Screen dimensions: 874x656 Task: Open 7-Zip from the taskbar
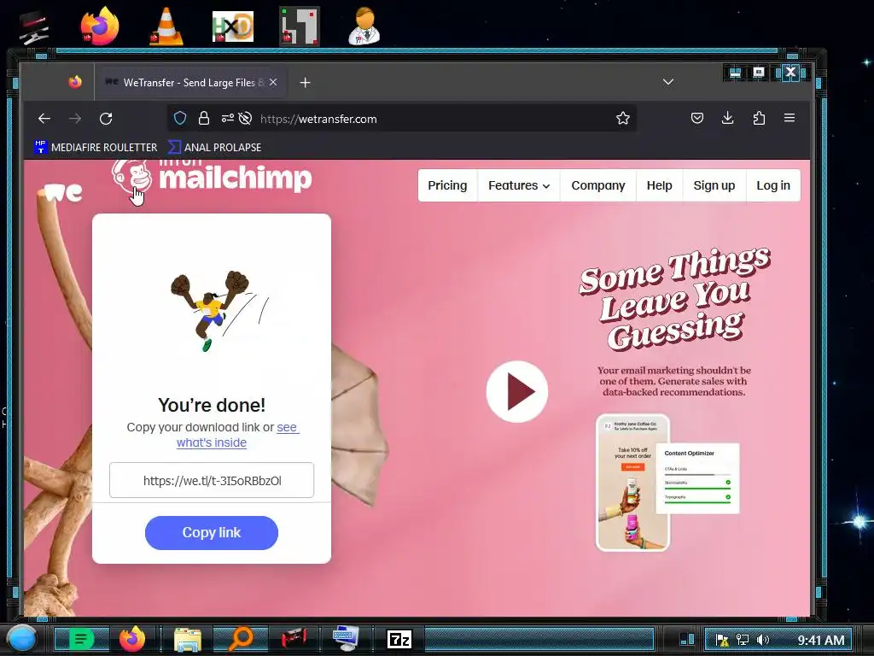point(399,639)
